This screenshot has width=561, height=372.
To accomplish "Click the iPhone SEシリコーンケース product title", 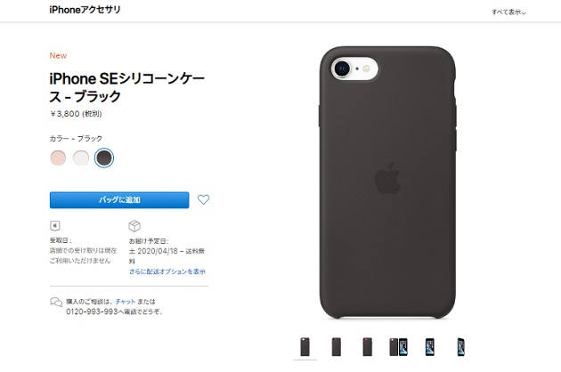I will [x=127, y=87].
